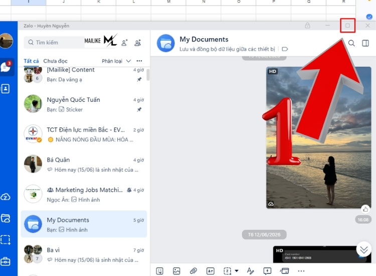Open the sticker emoji picker
Viewport: 376px width, 276px height.
click(160, 271)
